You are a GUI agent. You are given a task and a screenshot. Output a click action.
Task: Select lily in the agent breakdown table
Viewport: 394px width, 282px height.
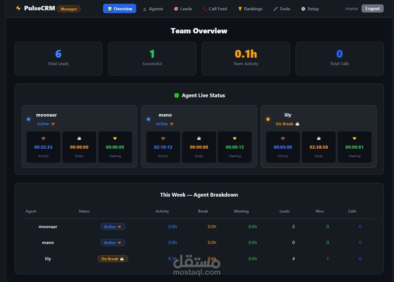click(x=48, y=259)
